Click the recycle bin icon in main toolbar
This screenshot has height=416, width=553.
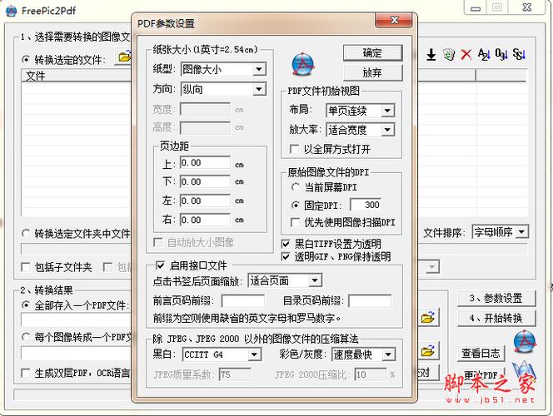tap(449, 55)
